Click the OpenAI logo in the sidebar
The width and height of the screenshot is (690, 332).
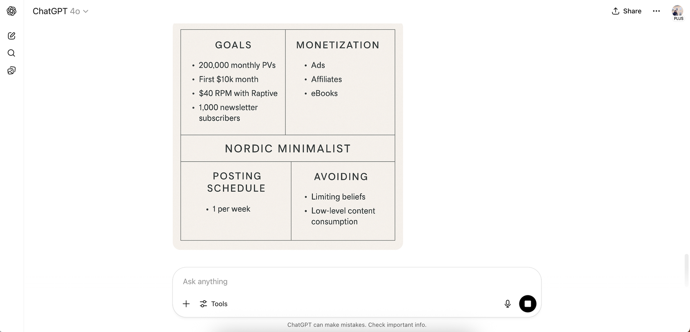pyautogui.click(x=11, y=11)
